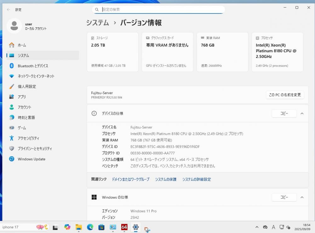The width and height of the screenshot is (315, 233).
Task: Open the red 64 app on taskbar
Action: point(124,227)
